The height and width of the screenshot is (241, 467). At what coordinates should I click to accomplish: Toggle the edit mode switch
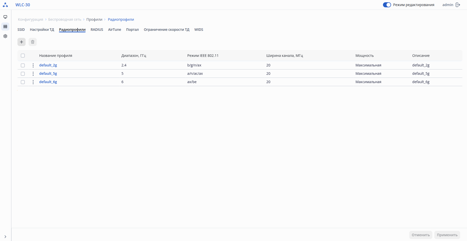coord(387,5)
